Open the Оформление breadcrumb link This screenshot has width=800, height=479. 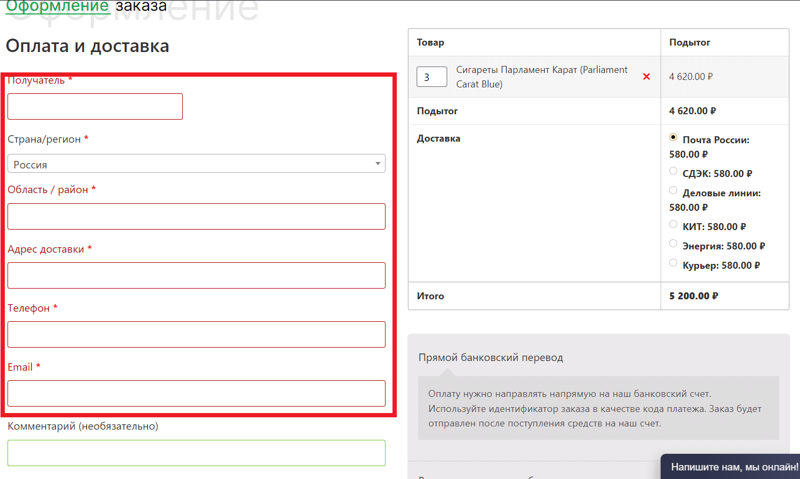57,6
